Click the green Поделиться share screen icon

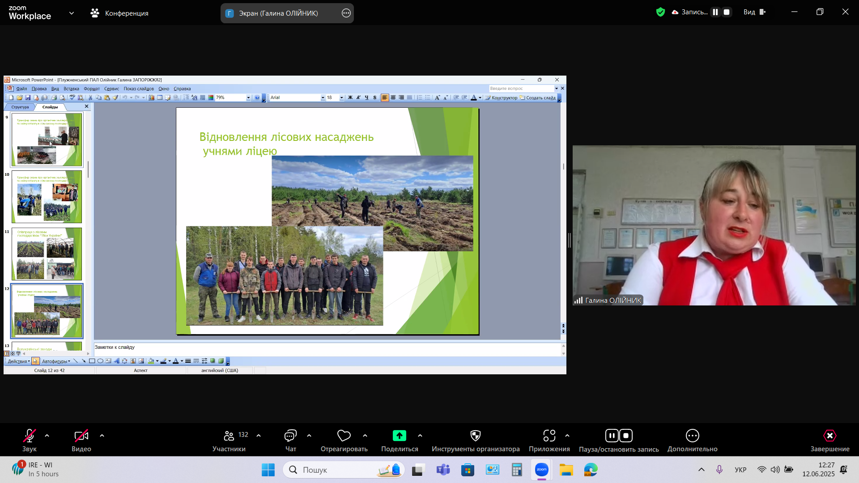pyautogui.click(x=399, y=436)
